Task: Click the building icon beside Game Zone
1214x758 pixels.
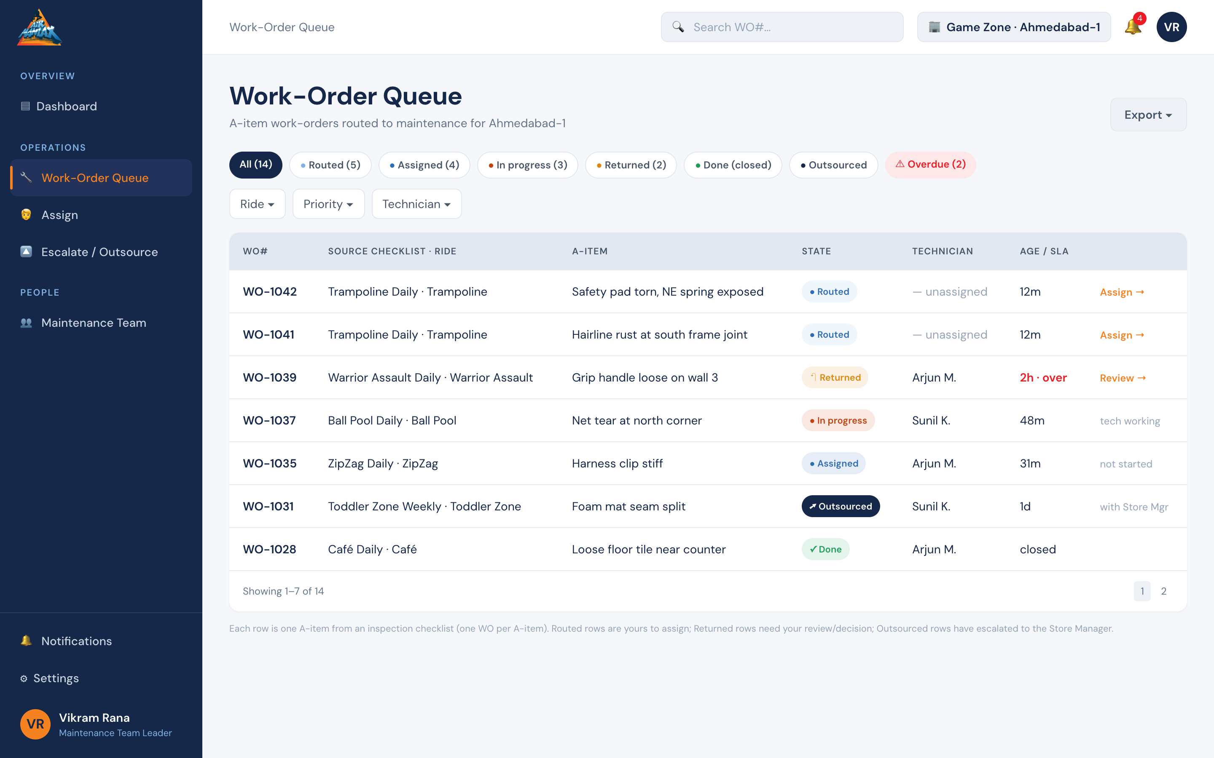Action: (x=934, y=27)
